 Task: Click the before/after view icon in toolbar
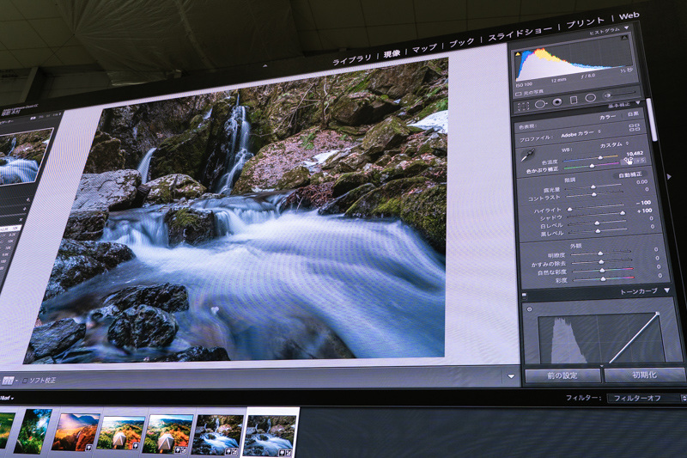[x=8, y=381]
